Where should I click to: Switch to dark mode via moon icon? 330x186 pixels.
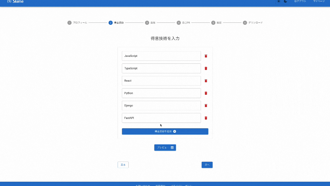[x=285, y=1]
